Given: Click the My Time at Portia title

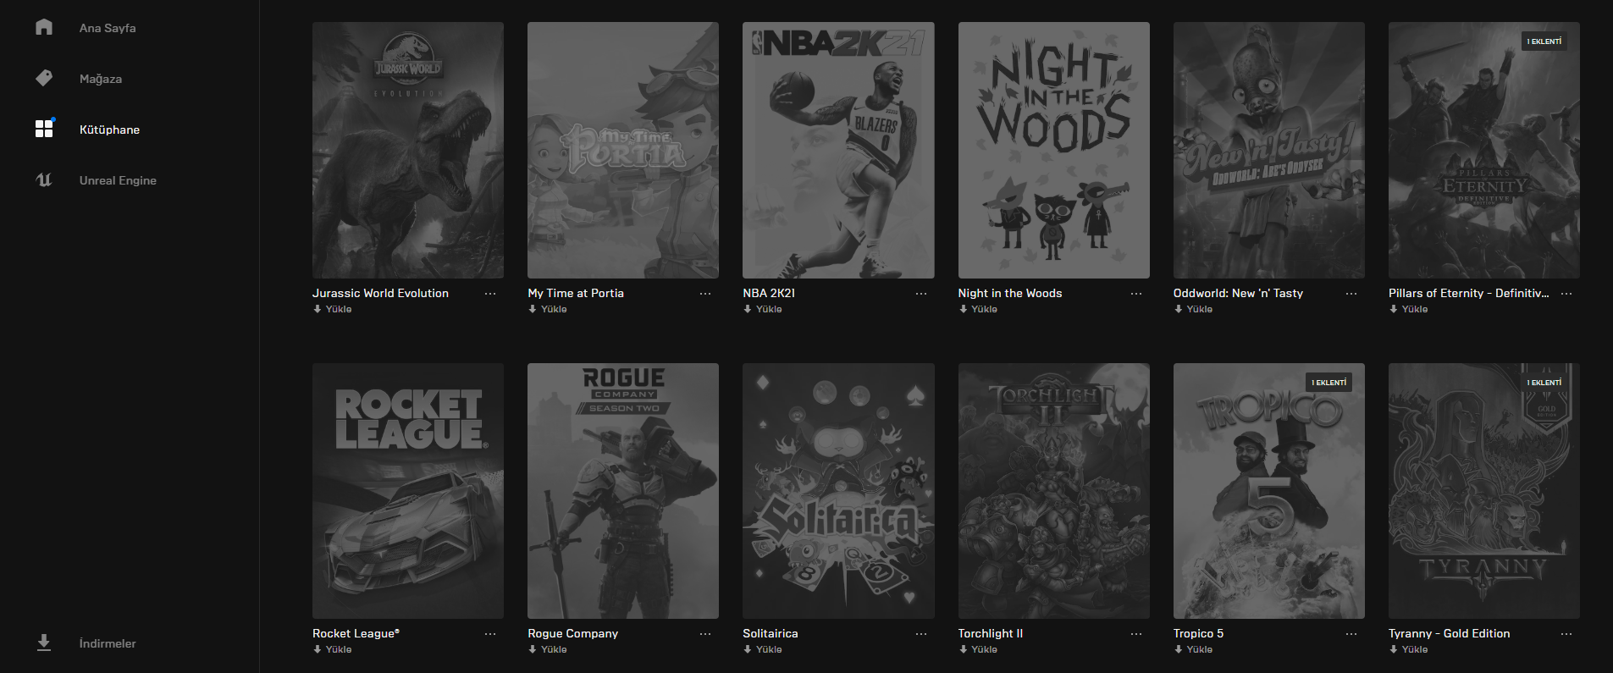Looking at the screenshot, I should click(x=576, y=293).
